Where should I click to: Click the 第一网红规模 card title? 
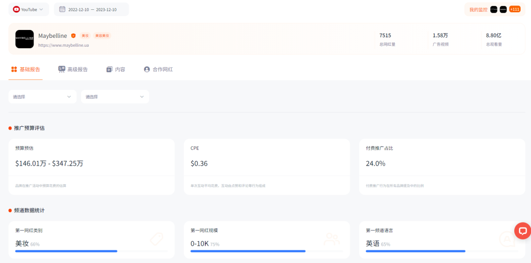point(204,231)
